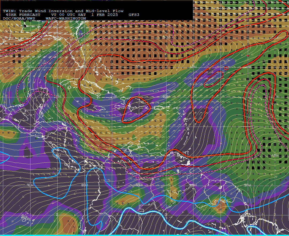
Task: Click the "1 FEB 2025" date in the header
Action: click(x=105, y=15)
